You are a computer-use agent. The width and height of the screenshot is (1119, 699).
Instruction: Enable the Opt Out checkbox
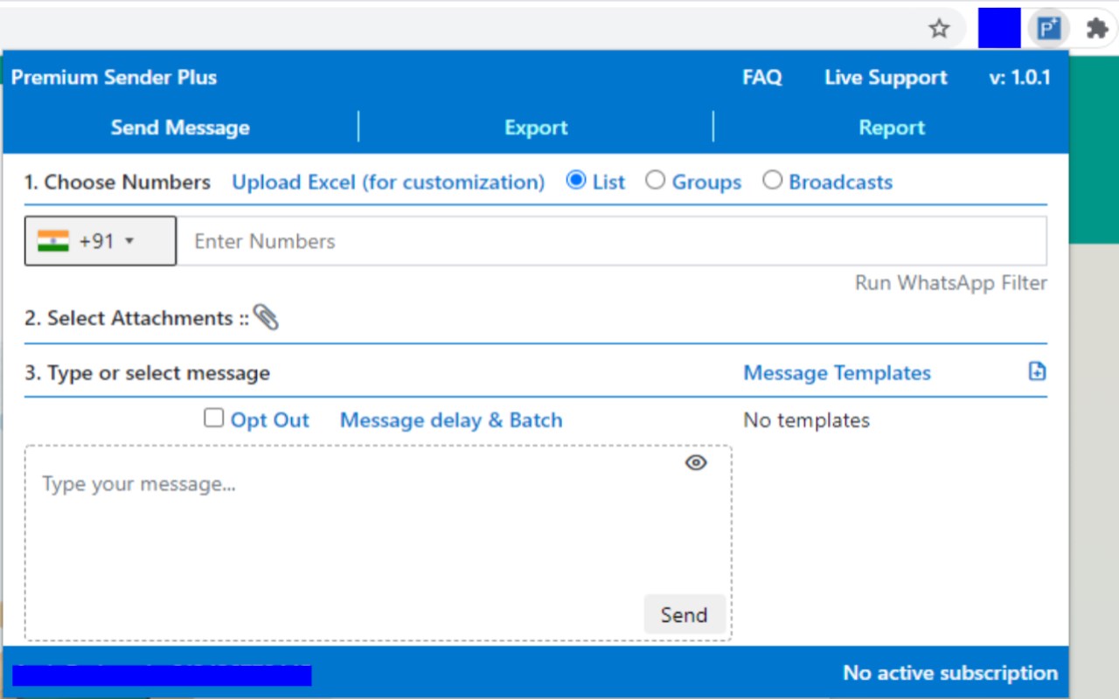coord(213,418)
